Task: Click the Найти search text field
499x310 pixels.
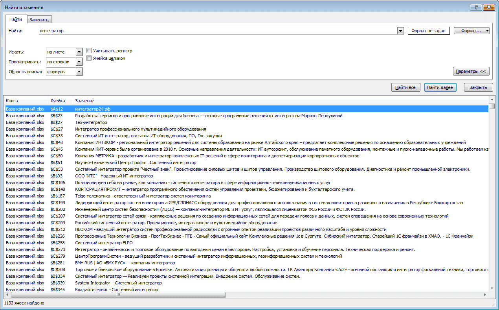Action: (218, 31)
